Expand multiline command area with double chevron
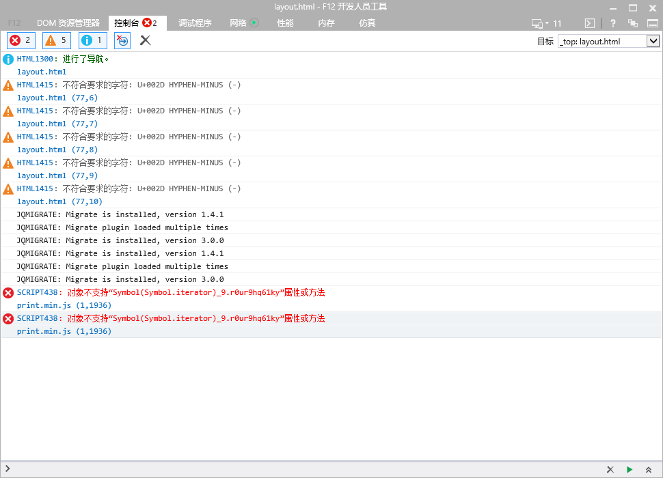 [x=648, y=470]
